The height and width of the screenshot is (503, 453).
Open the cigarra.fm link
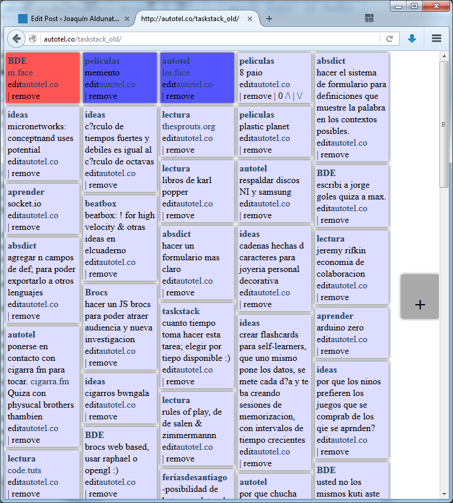pyautogui.click(x=50, y=381)
